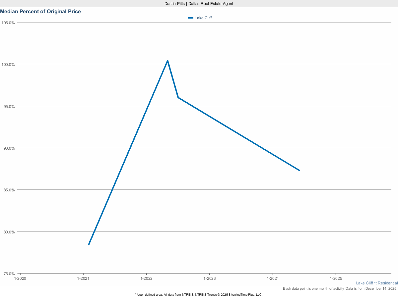Viewport: 398px width, 298px height.
Task: Click the blue Lake Cliff legend color swatch
Action: coord(190,18)
